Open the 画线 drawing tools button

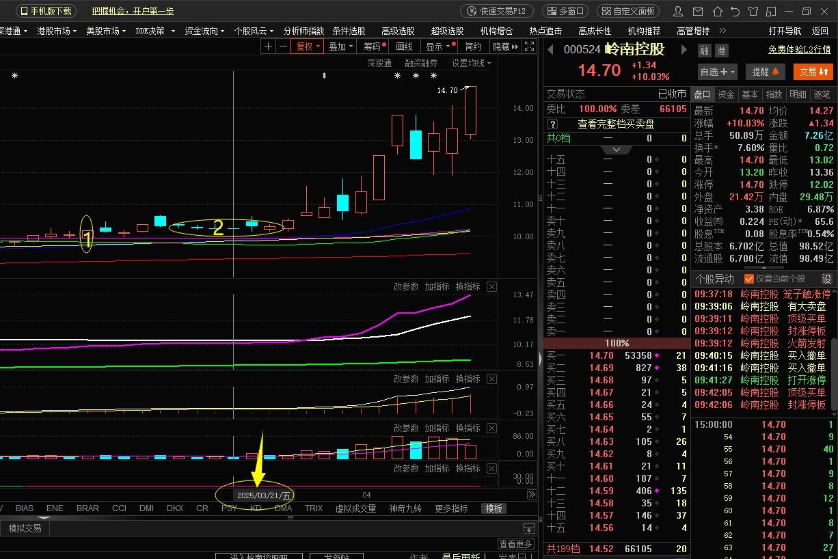405,46
